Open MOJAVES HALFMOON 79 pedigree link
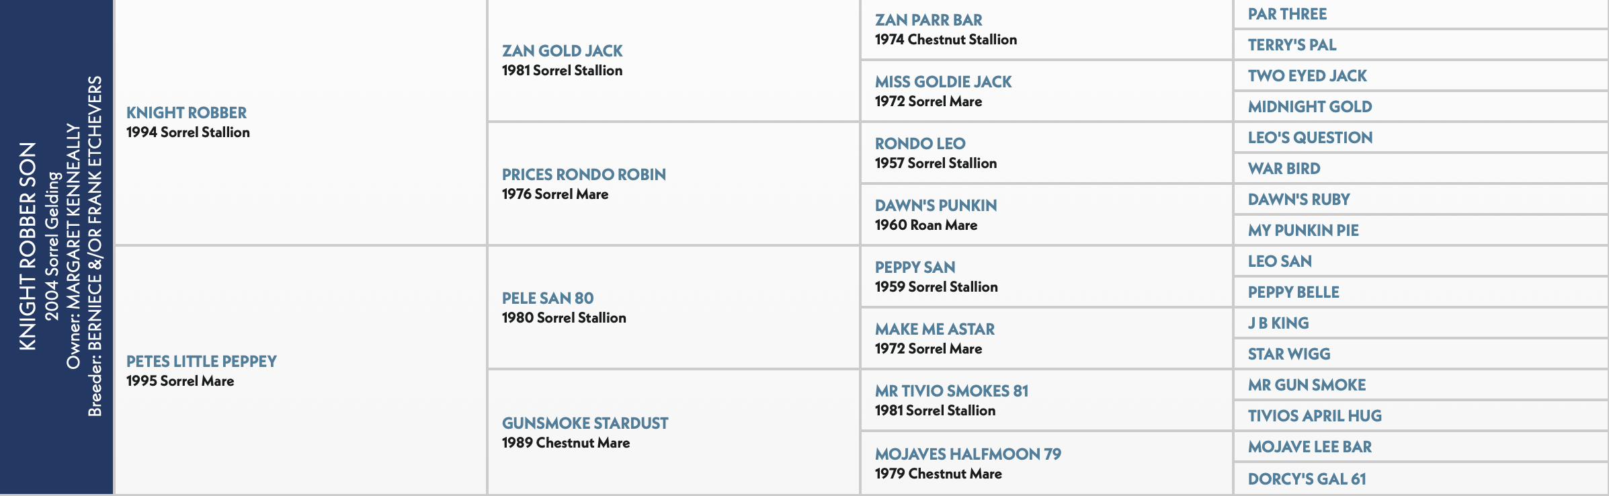The height and width of the screenshot is (496, 1609). tap(968, 454)
